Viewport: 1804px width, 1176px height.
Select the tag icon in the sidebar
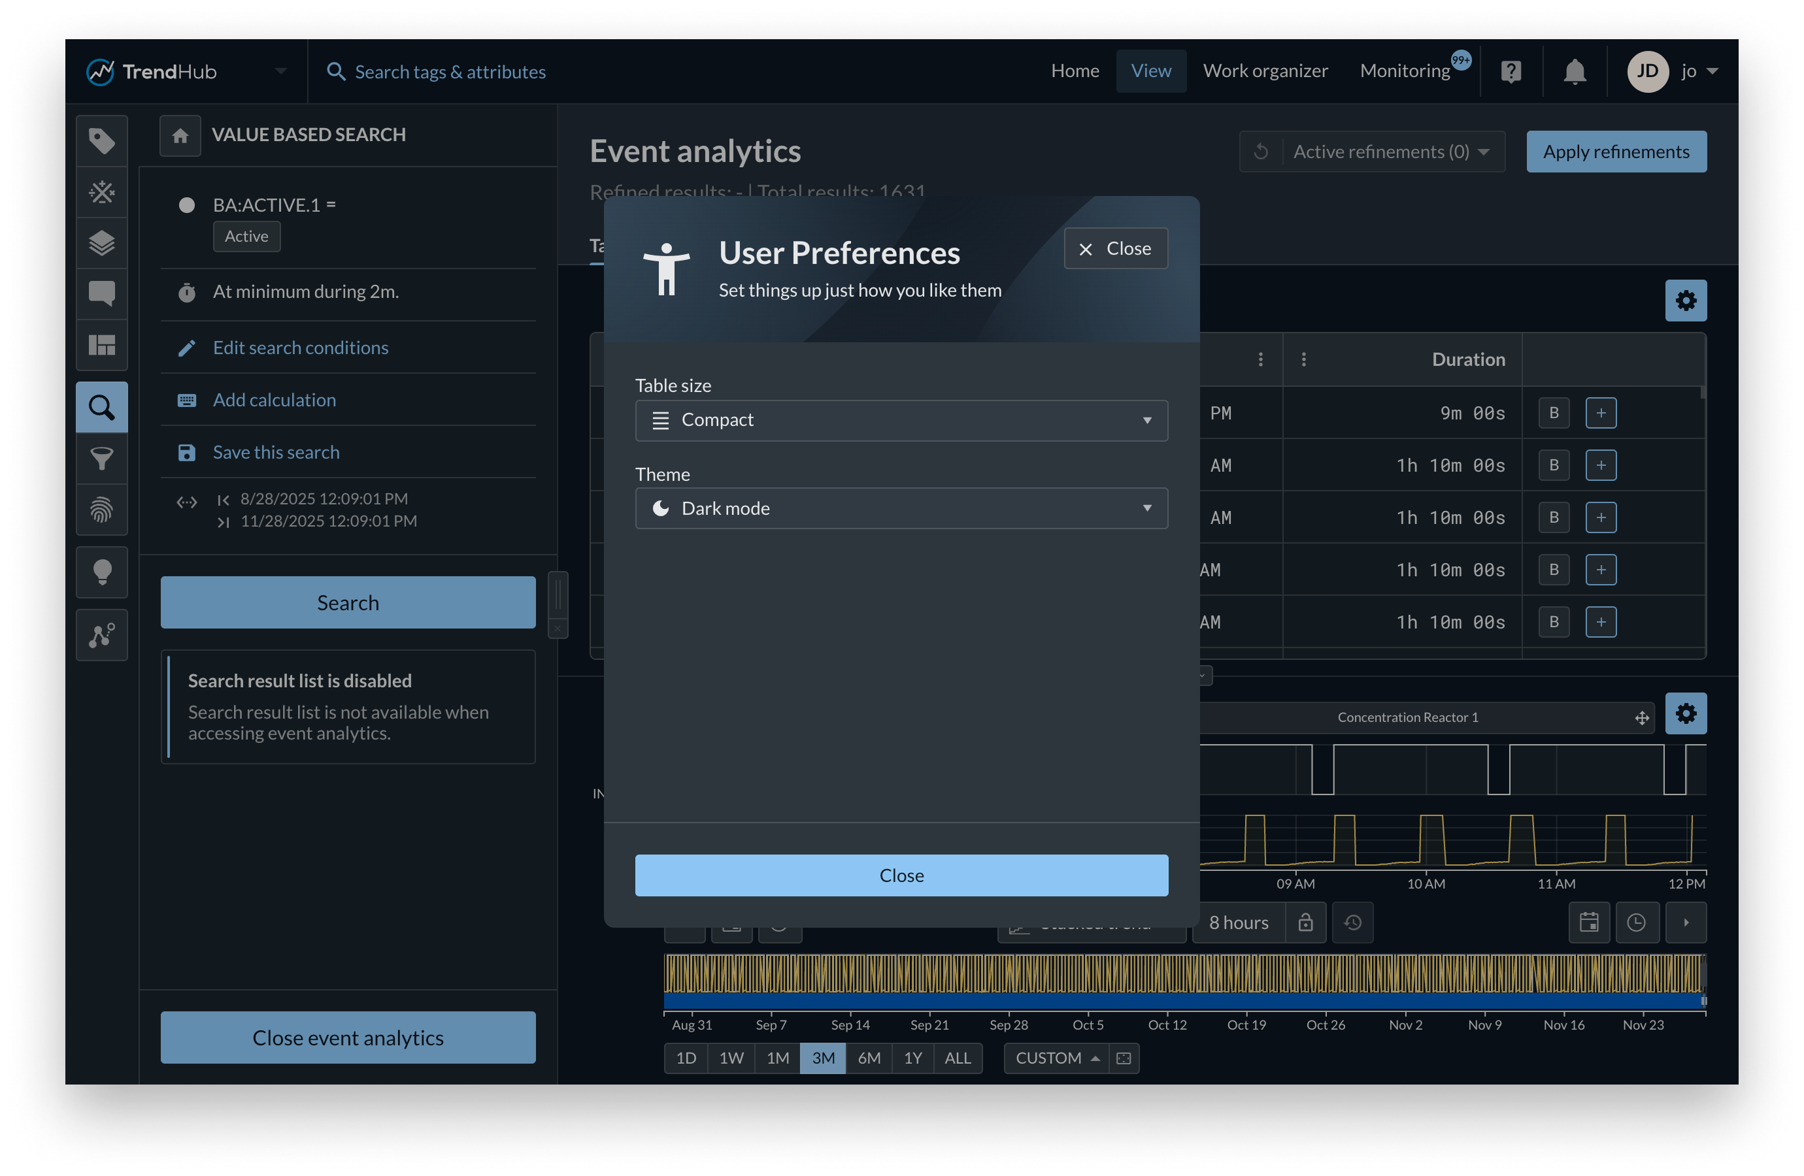(101, 140)
